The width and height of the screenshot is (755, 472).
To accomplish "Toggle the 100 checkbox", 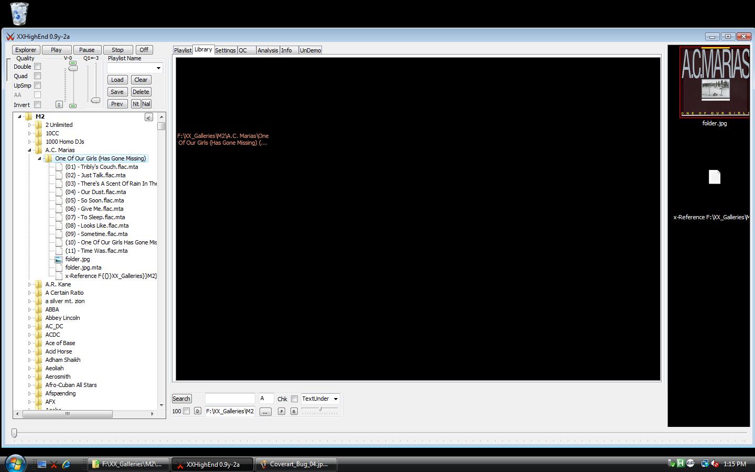I will 186,411.
